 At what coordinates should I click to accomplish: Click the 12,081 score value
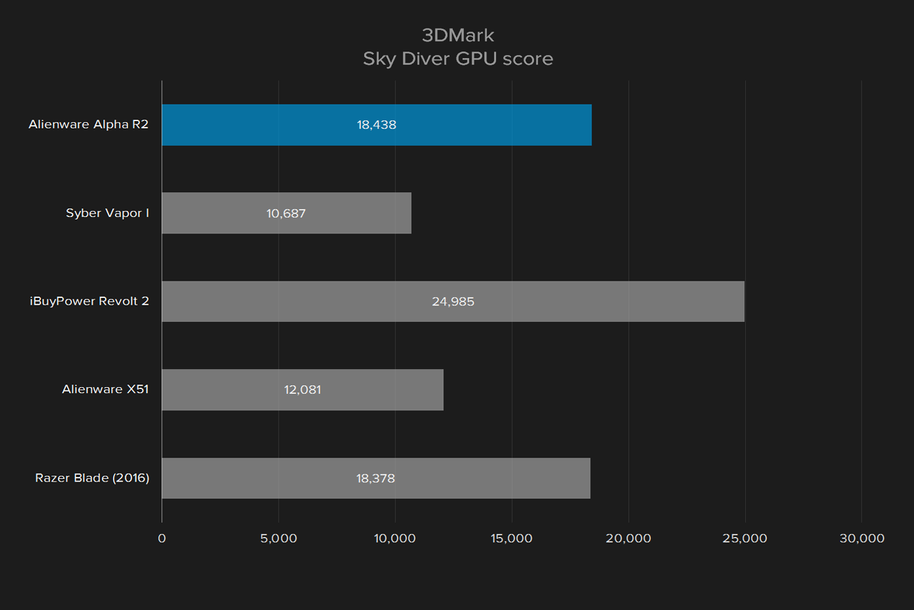[x=302, y=390]
